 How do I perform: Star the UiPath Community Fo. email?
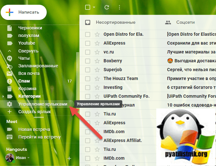coord(97,96)
